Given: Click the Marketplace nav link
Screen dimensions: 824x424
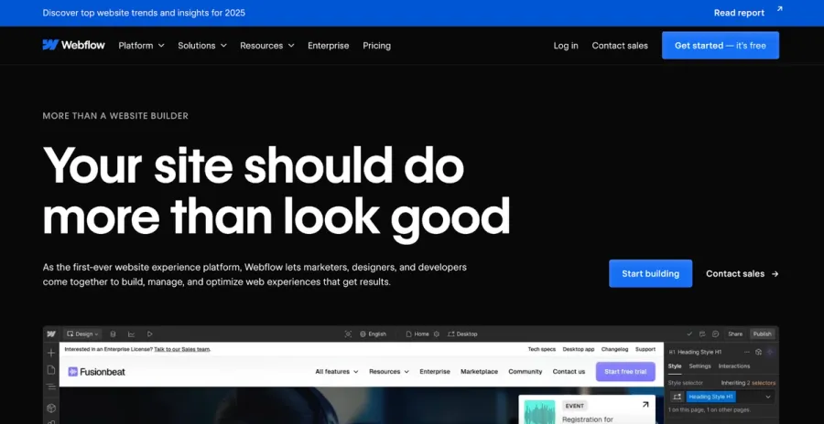Looking at the screenshot, I should [x=479, y=372].
